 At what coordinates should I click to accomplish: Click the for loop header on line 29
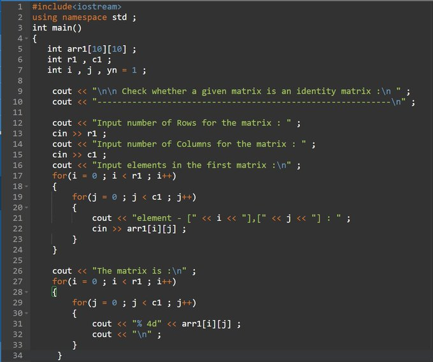(x=134, y=303)
